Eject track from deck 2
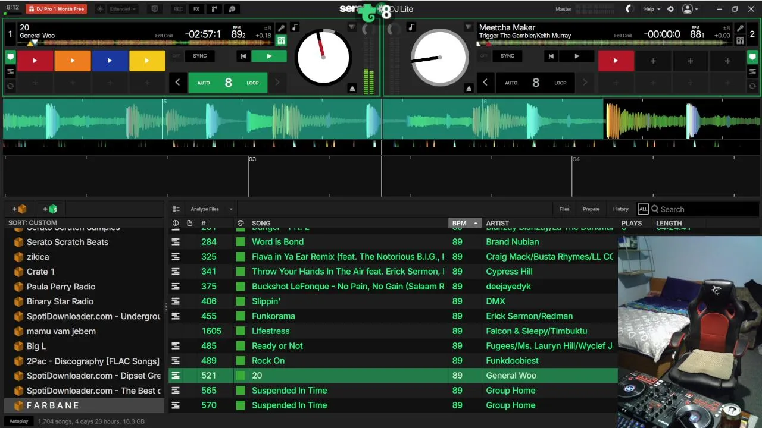Image resolution: width=762 pixels, height=428 pixels. tap(469, 88)
